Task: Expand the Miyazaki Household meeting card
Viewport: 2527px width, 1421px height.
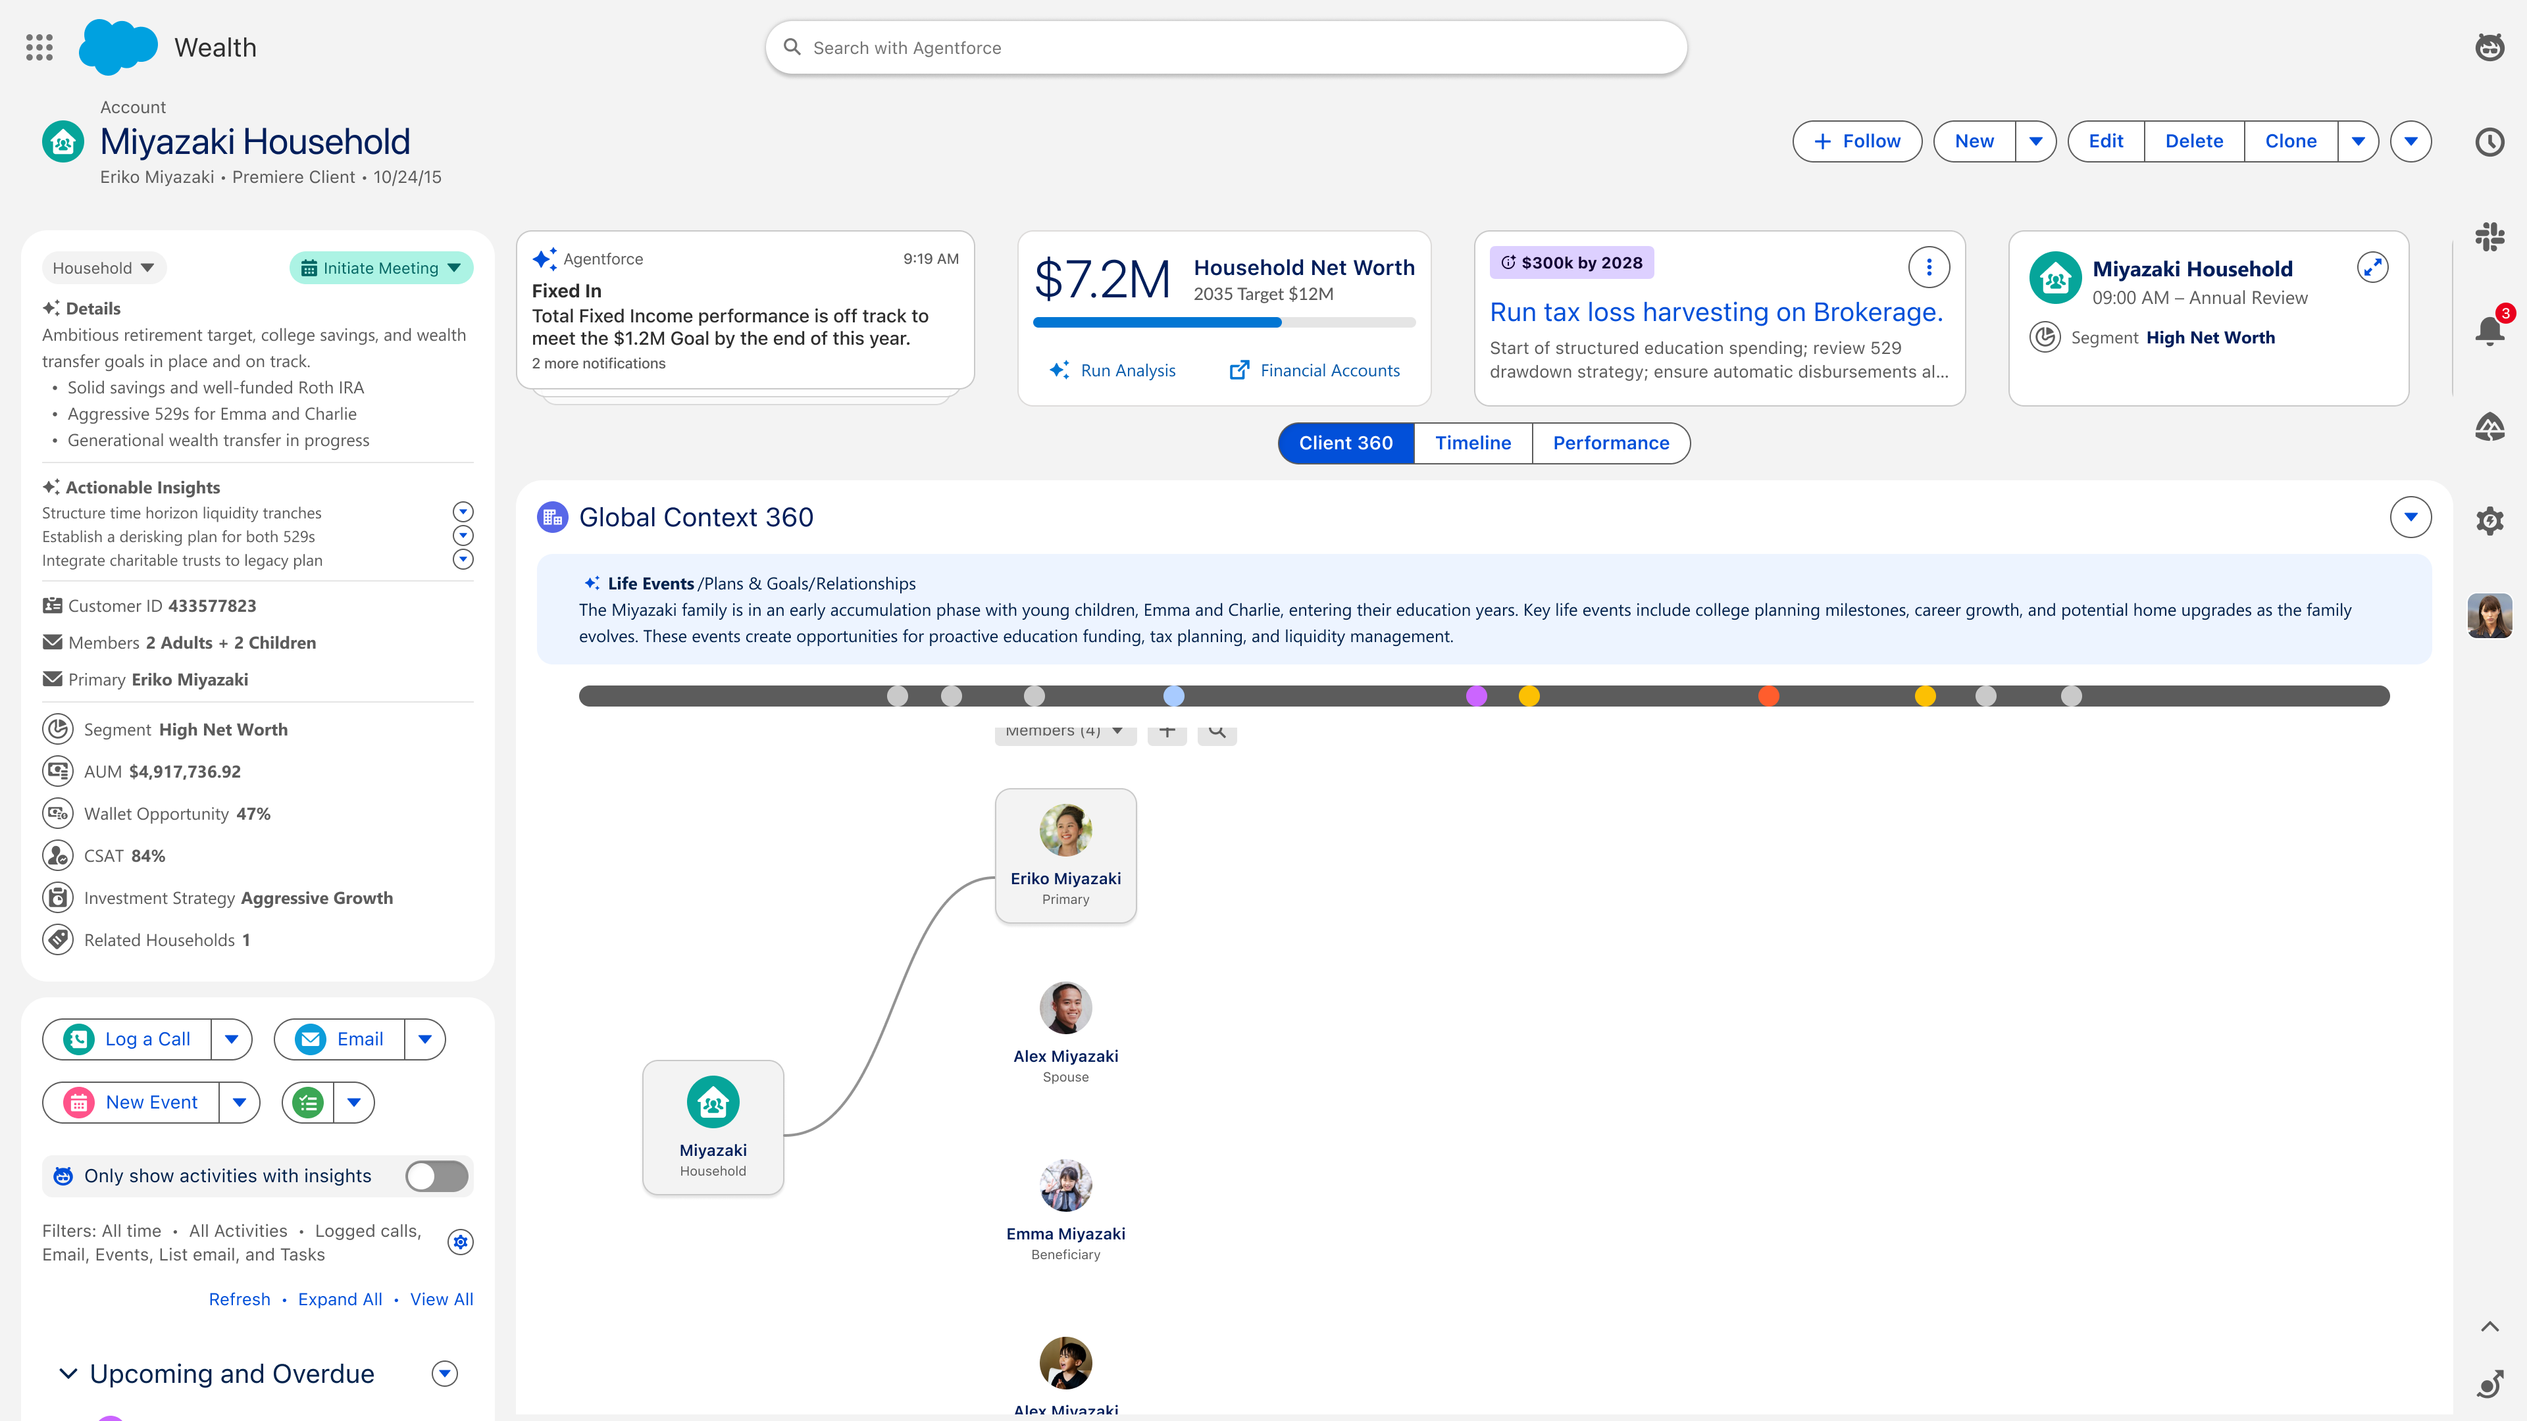Action: [2372, 266]
